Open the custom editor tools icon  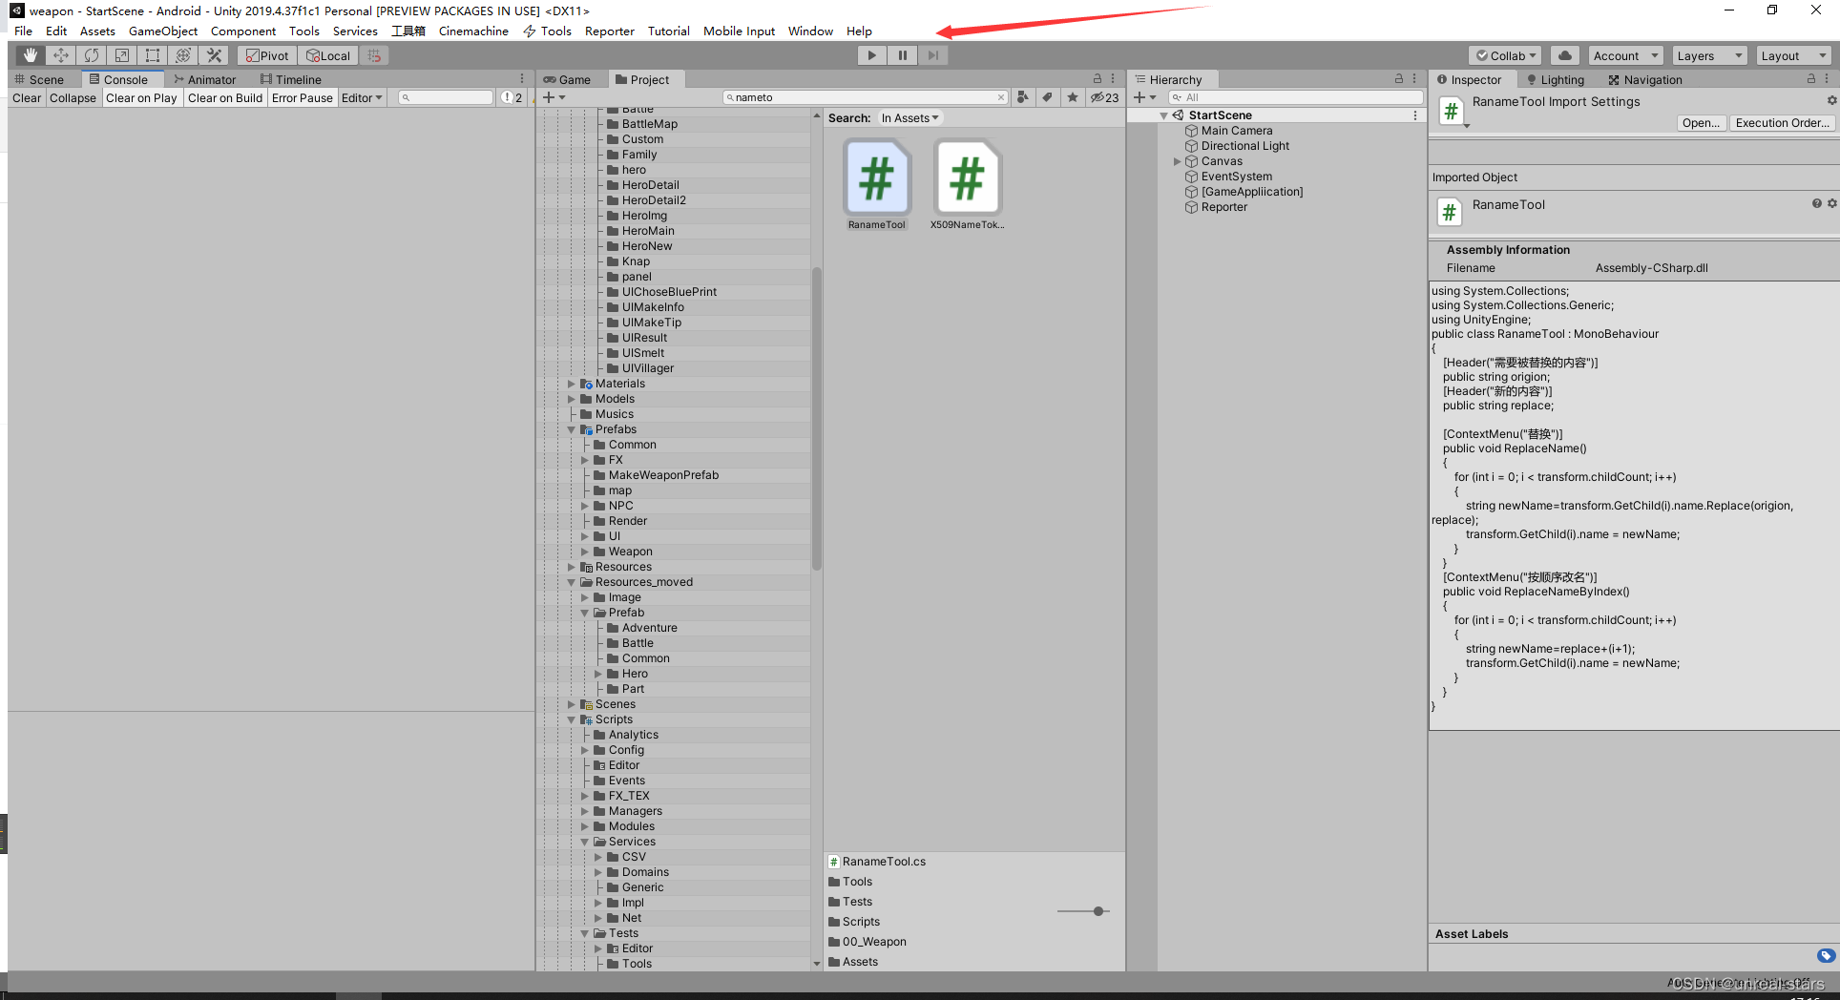pos(214,55)
